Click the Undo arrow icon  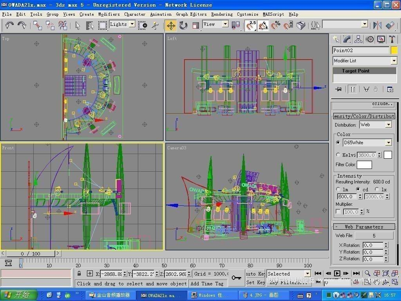point(9,25)
